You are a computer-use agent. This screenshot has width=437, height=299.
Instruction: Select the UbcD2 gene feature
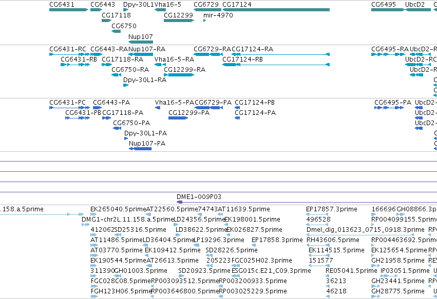coord(418,10)
